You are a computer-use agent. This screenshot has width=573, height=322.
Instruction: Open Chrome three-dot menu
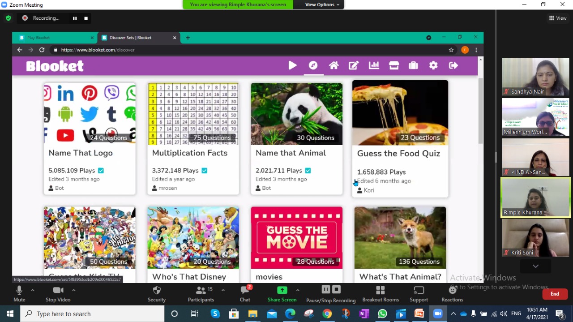pyautogui.click(x=476, y=50)
